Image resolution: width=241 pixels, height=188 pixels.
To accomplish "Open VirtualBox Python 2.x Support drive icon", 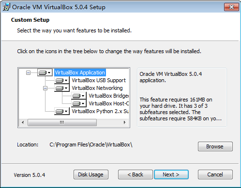I will (x=62, y=111).
